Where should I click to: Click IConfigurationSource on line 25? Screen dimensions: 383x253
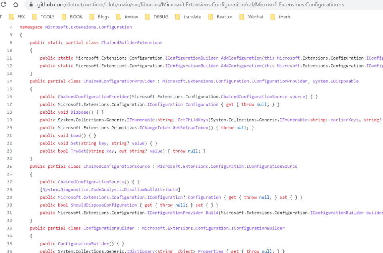(272, 167)
